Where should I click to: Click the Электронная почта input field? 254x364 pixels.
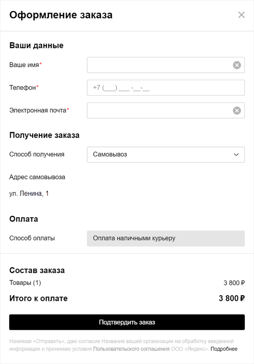[159, 110]
